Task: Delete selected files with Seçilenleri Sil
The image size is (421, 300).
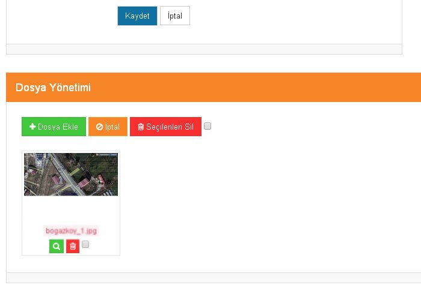Action: tap(165, 127)
